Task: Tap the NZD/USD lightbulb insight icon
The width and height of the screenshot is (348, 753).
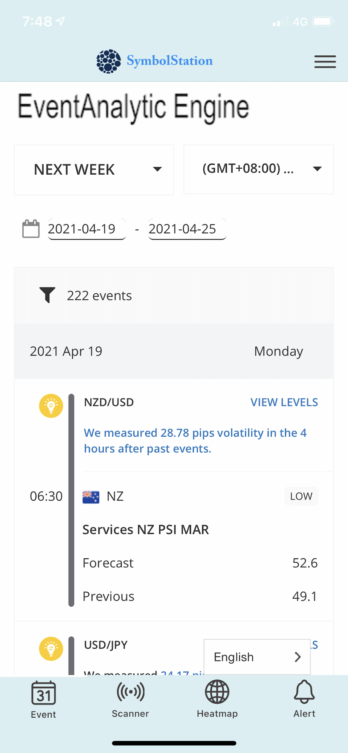Action: point(51,406)
